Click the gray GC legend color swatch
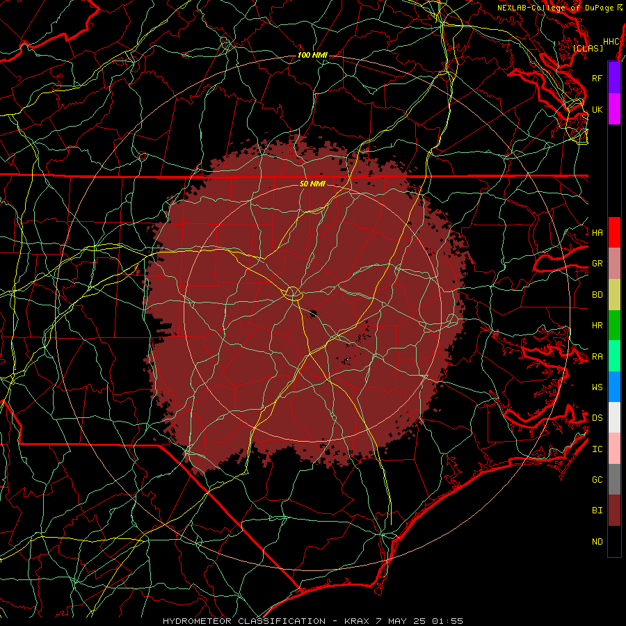 [614, 479]
